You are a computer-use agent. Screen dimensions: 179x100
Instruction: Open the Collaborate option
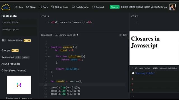(x=80, y=7)
